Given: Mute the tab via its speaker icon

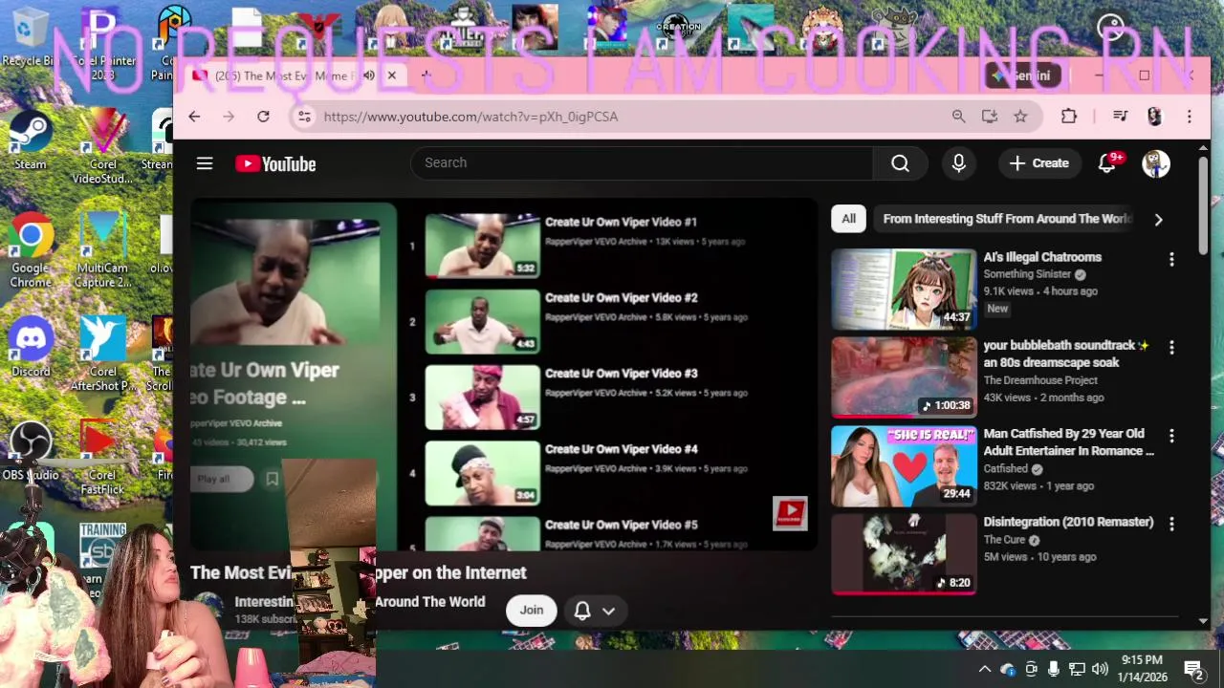Looking at the screenshot, I should tap(368, 75).
